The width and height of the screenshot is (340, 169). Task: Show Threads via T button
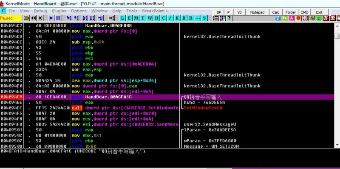pos(143,18)
